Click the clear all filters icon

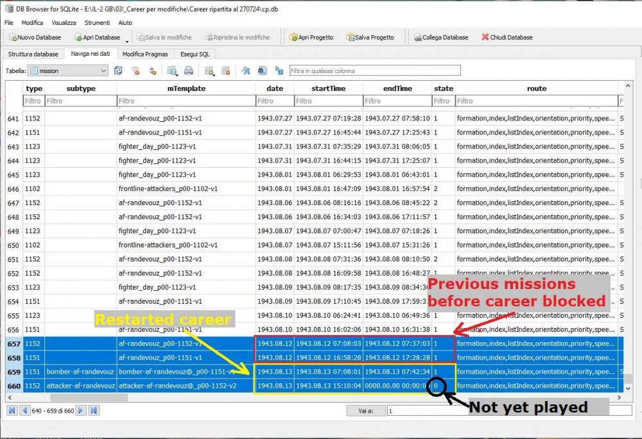[135, 70]
